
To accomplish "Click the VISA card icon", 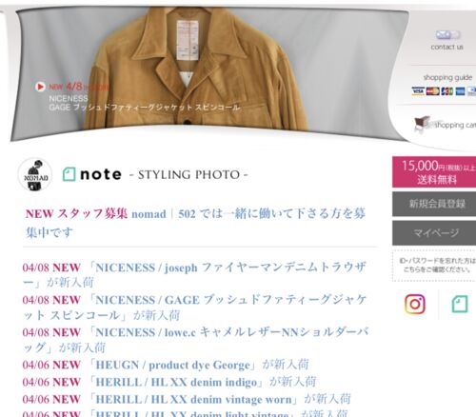I will (418, 91).
